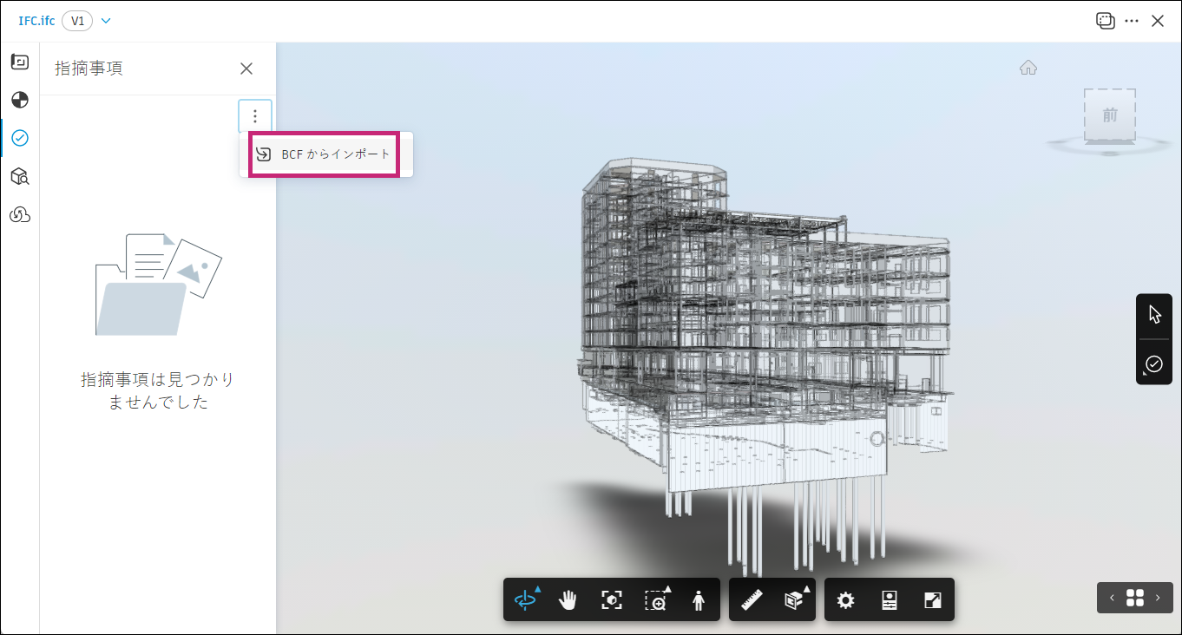
Task: Select the Zoom Window magnifier tool
Action: (x=656, y=599)
